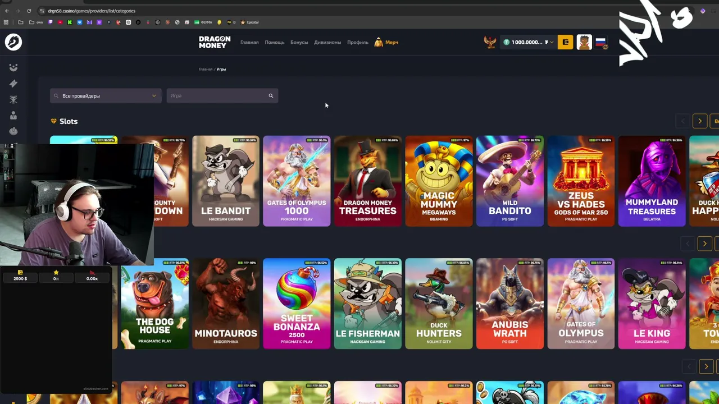Go to Главная in the top menu
719x404 pixels.
[249, 42]
